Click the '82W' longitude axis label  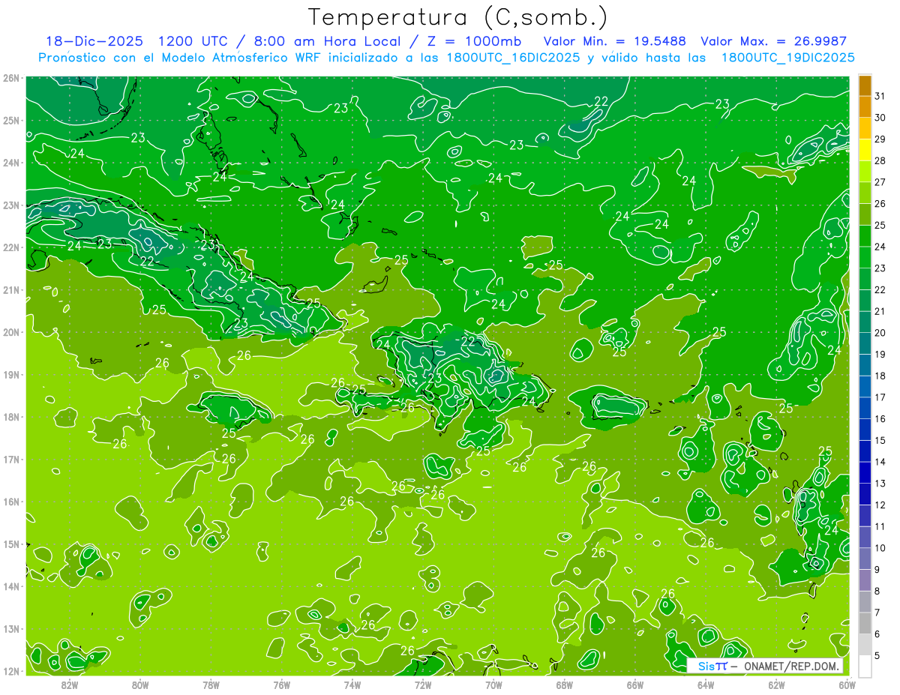click(70, 685)
